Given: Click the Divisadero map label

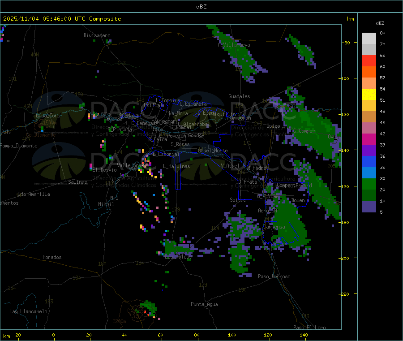Looking at the screenshot, I should click(x=97, y=35).
